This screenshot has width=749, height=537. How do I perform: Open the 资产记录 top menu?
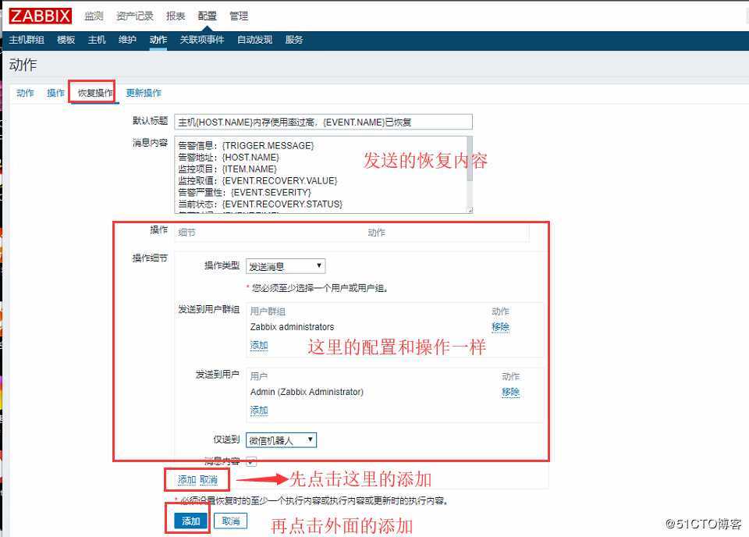click(x=135, y=16)
